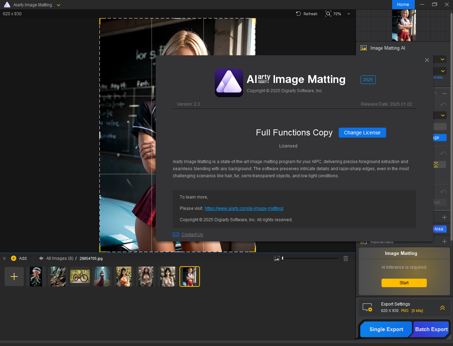Click the Version: 2.3 text
Screen dimensions: 453x346
point(189,104)
